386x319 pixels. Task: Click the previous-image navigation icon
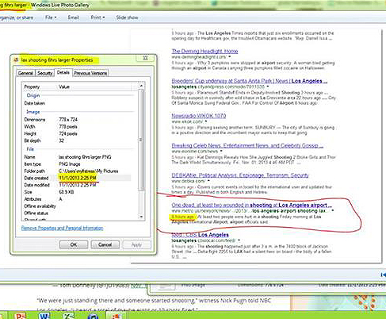[x=383, y=275]
